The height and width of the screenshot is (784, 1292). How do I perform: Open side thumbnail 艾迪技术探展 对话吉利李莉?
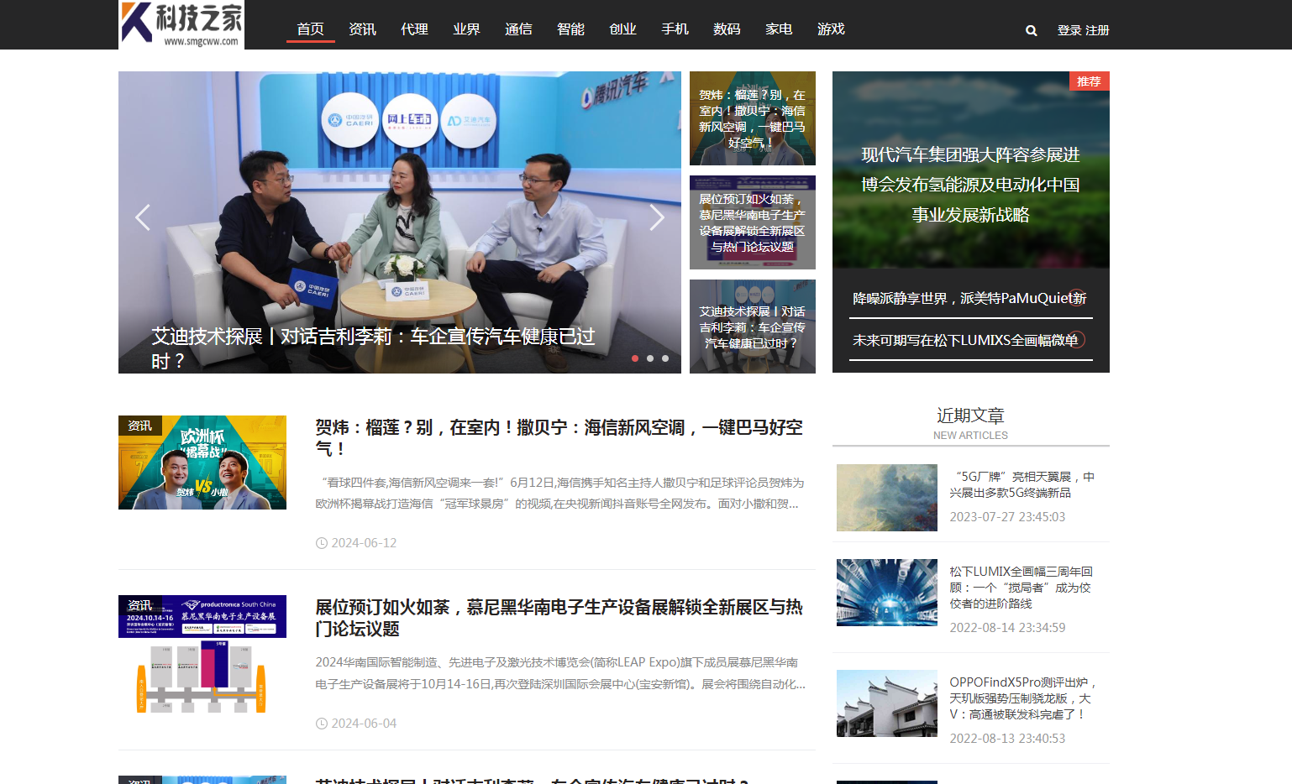pyautogui.click(x=753, y=327)
